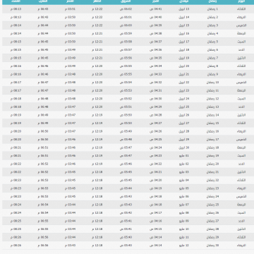Select the "21 رمضان" cell
The height and width of the screenshot is (254, 254).
[x=212, y=172]
